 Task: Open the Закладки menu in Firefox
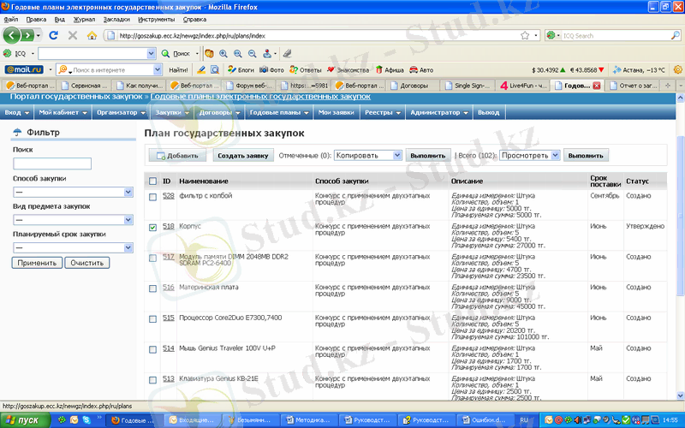click(x=116, y=18)
